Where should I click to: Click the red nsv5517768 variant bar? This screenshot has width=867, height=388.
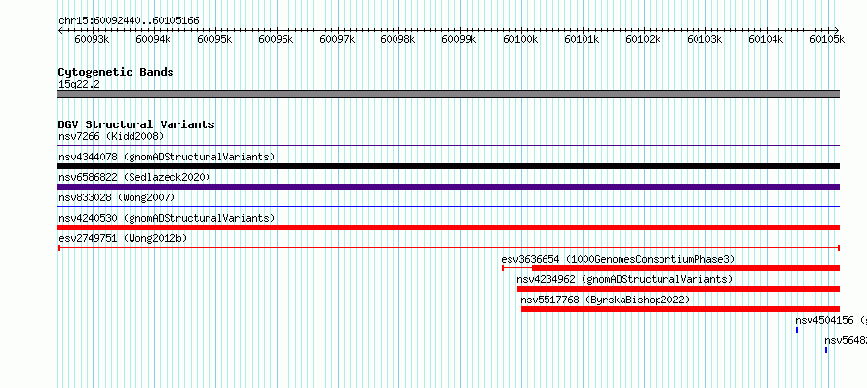pyautogui.click(x=681, y=309)
